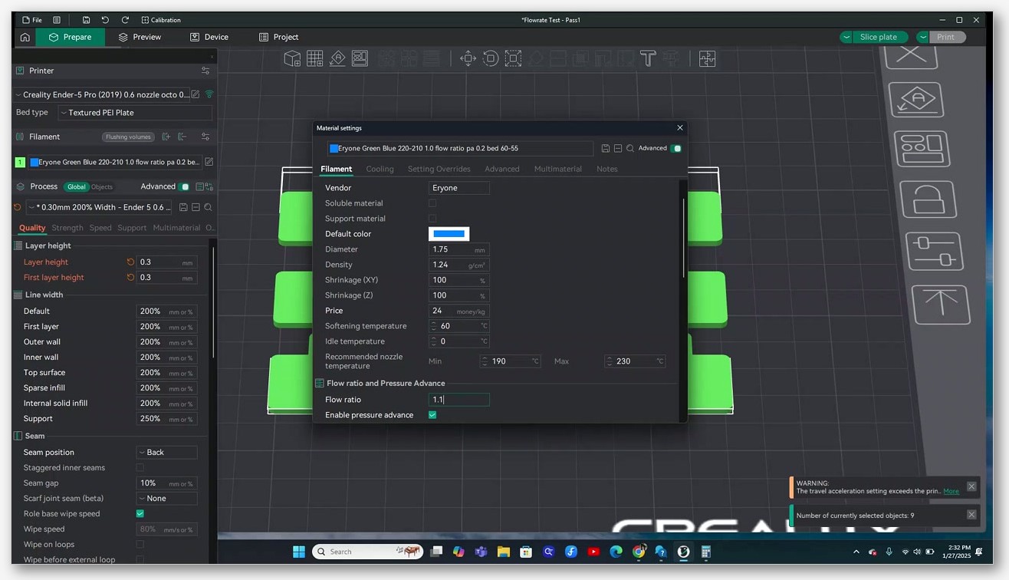Select the Rotate tool icon
This screenshot has height=580, width=1009.
(x=491, y=58)
